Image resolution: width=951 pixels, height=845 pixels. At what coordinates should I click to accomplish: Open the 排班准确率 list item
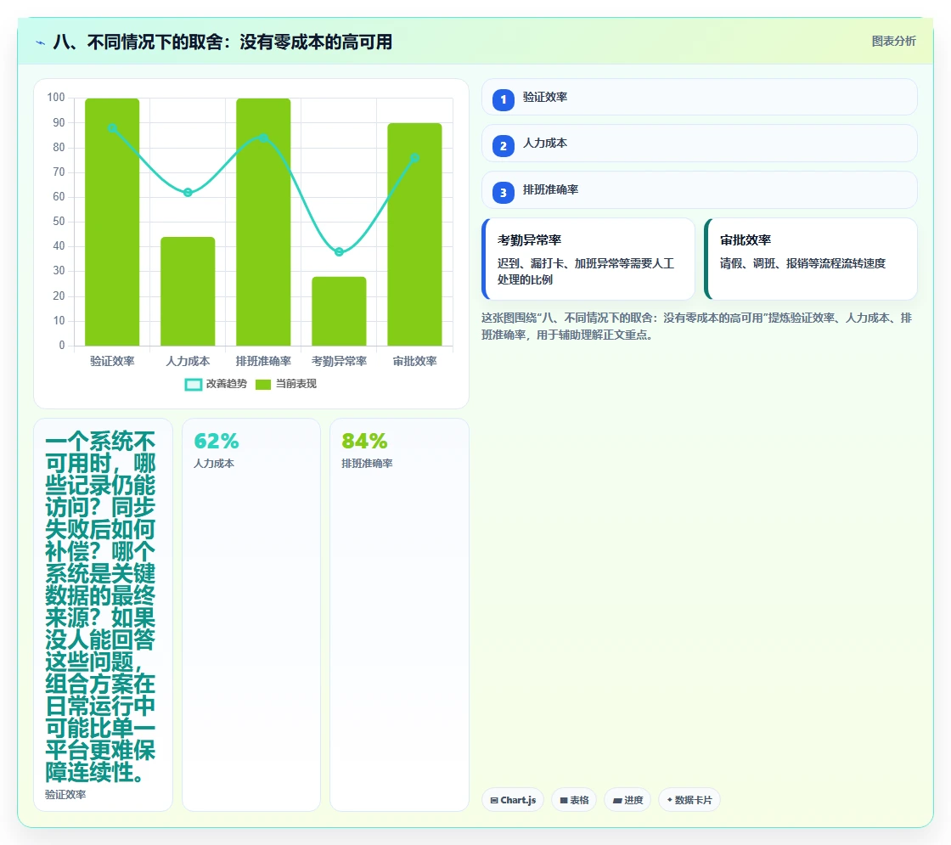(x=700, y=190)
